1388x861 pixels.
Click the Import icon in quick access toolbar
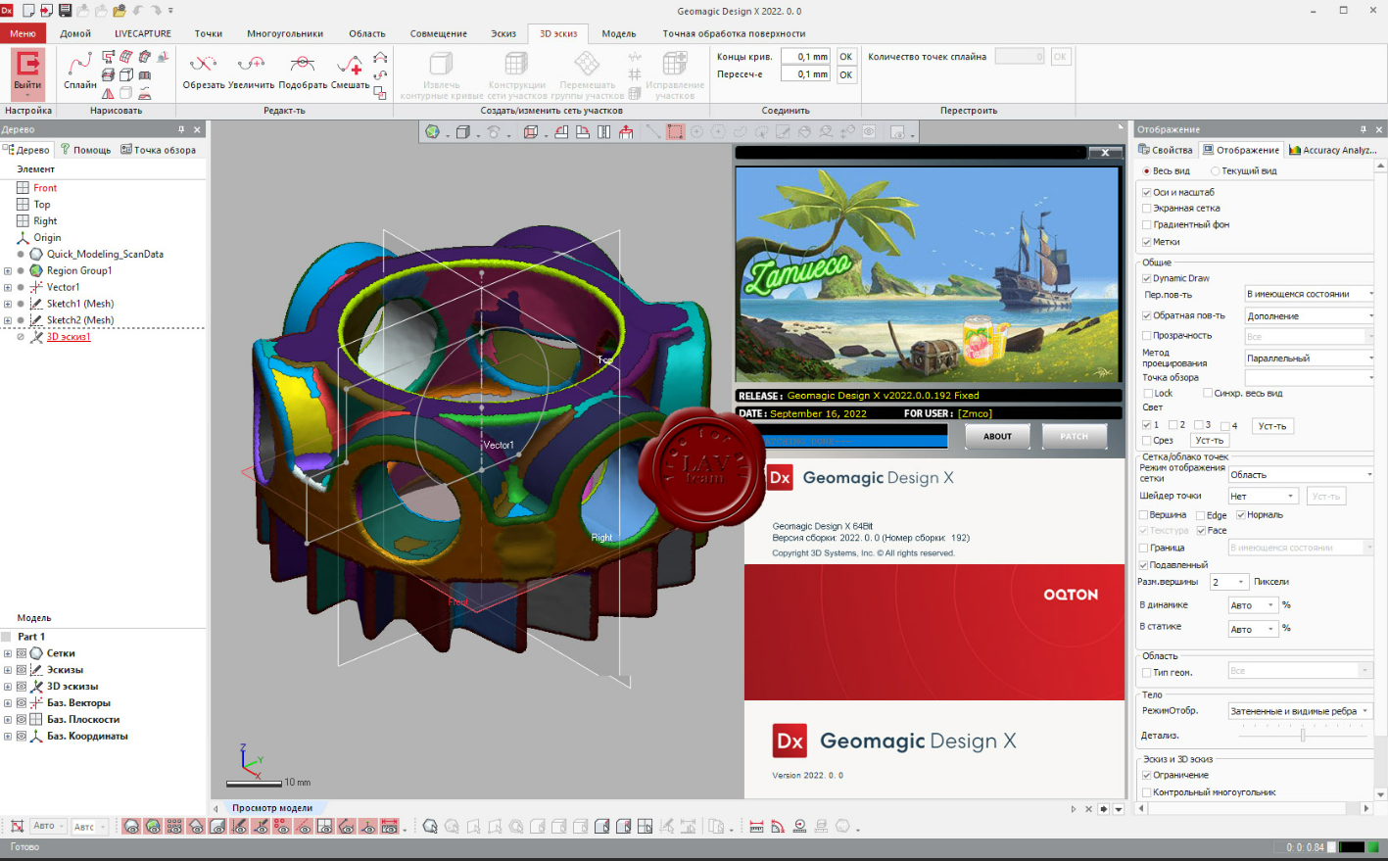pos(46,11)
